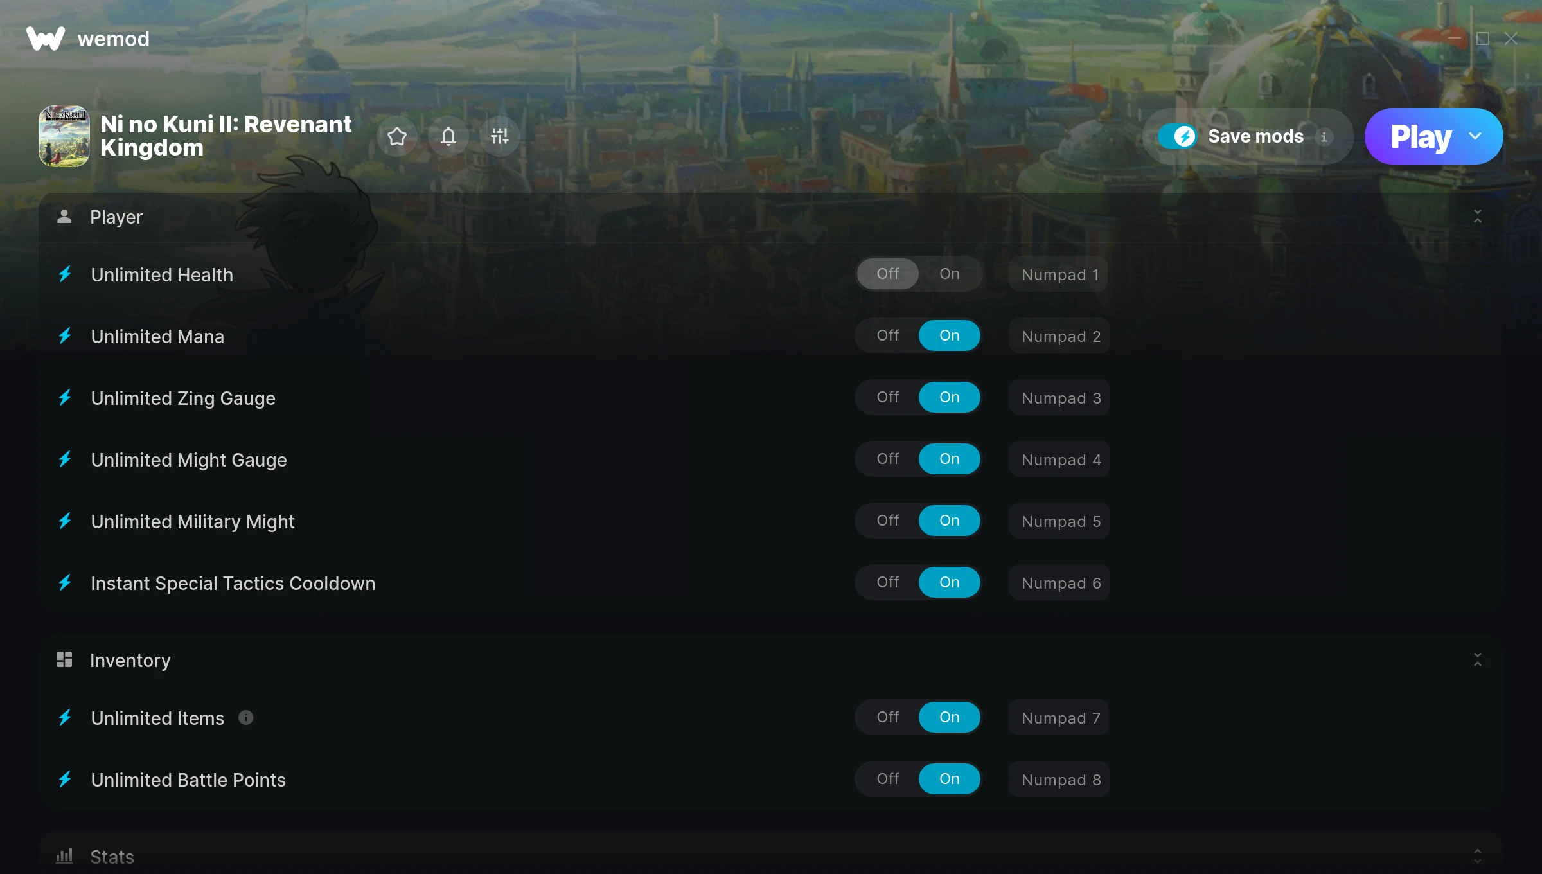
Task: Turn off Unlimited Mana
Action: [888, 335]
